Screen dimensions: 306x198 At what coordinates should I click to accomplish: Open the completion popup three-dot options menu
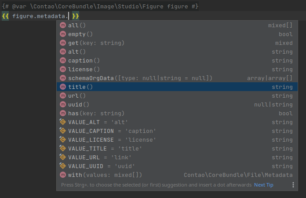293,185
